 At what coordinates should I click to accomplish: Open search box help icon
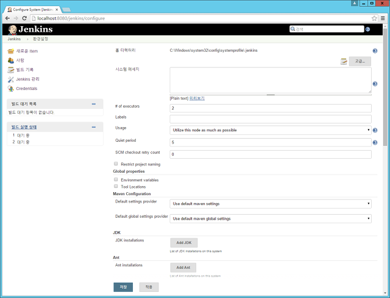coord(367,29)
